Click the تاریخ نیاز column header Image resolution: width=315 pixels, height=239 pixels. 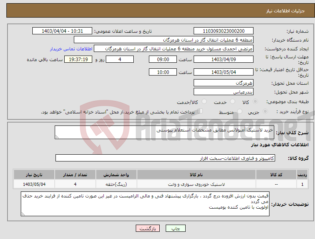point(34,175)
